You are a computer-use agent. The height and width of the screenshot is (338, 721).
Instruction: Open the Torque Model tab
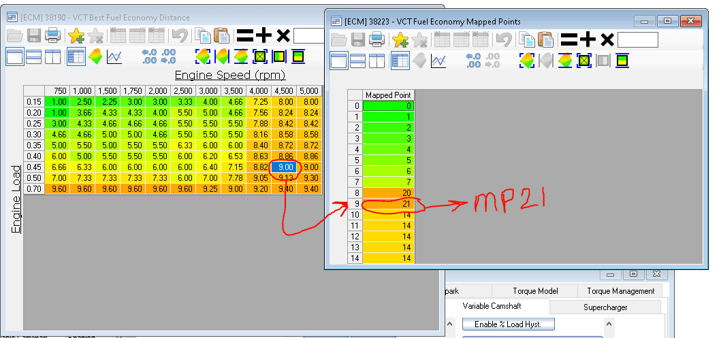[x=535, y=290]
